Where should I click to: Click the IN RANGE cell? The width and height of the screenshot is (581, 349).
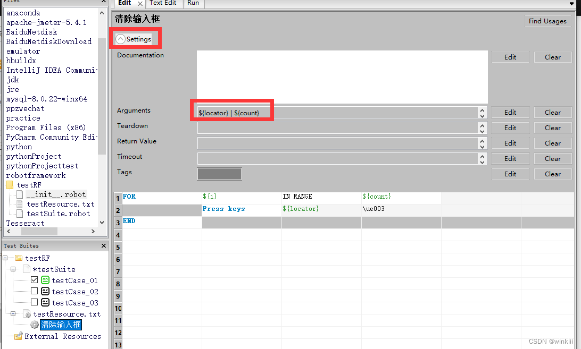point(321,198)
